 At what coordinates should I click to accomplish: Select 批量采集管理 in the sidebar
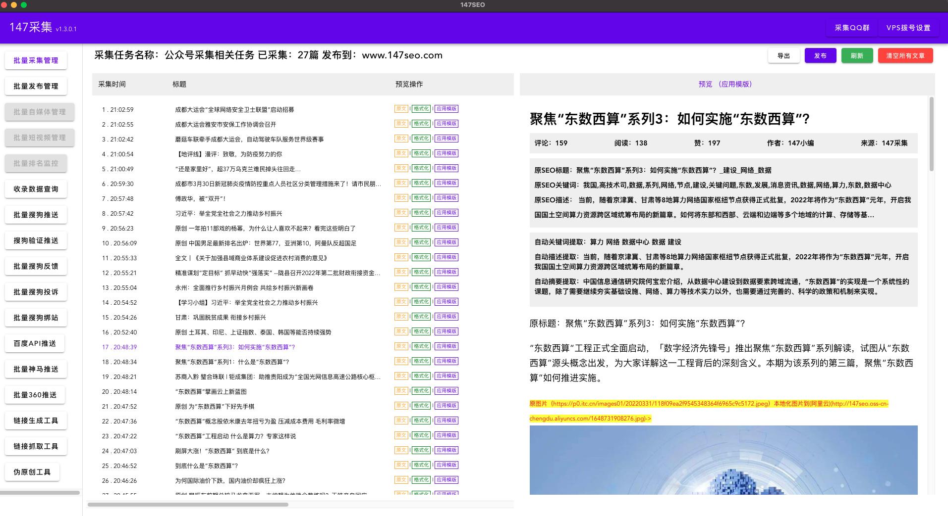(x=36, y=60)
